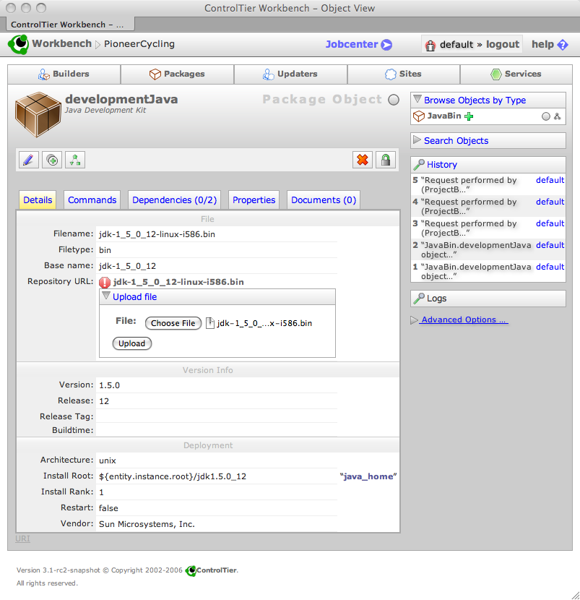Click the Search Objects label
The width and height of the screenshot is (580, 600).
click(x=456, y=141)
